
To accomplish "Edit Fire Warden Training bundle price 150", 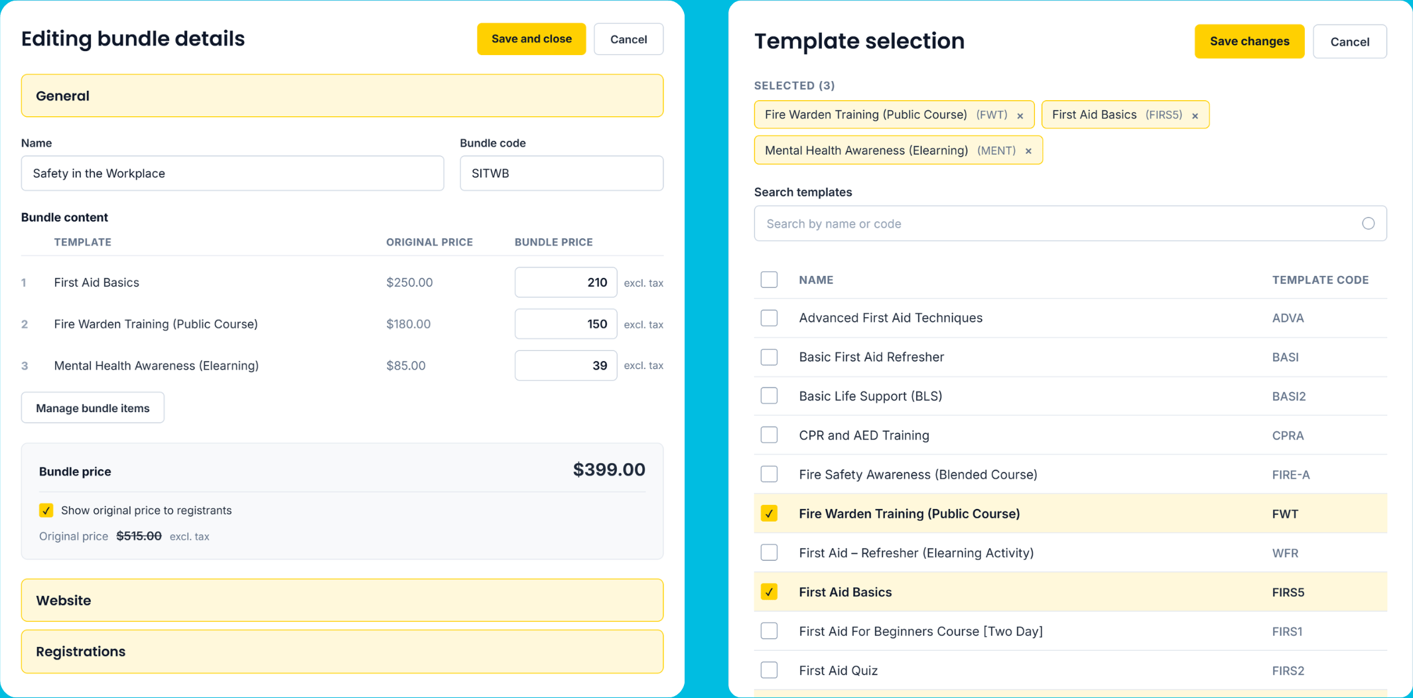I will (566, 324).
